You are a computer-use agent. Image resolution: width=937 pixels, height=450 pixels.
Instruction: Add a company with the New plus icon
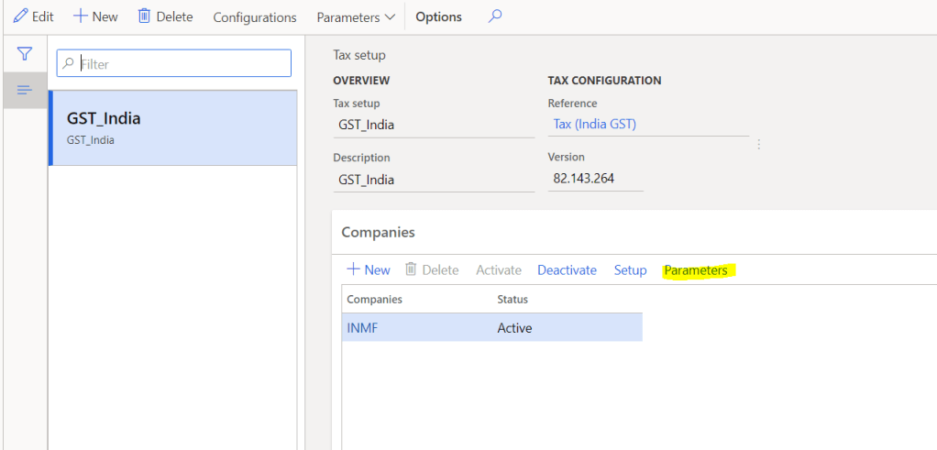click(x=353, y=269)
